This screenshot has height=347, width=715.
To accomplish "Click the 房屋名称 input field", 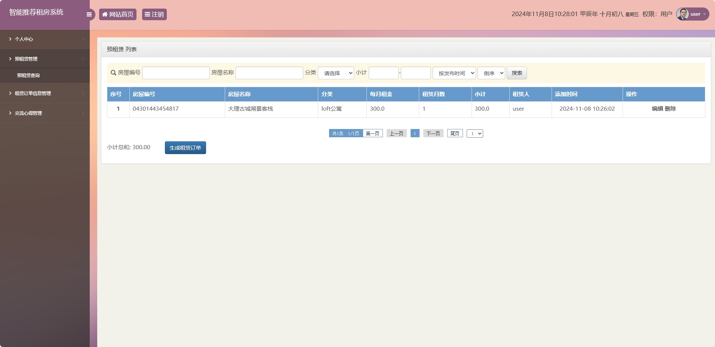I will tap(269, 73).
